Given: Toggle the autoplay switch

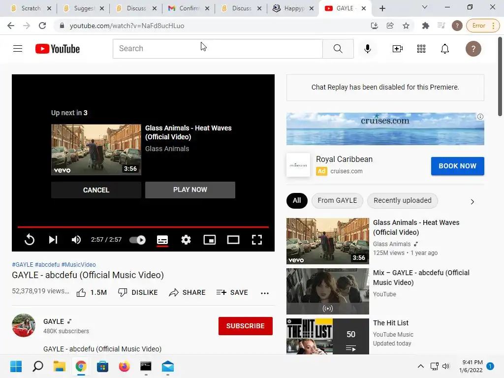Looking at the screenshot, I should click(137, 240).
